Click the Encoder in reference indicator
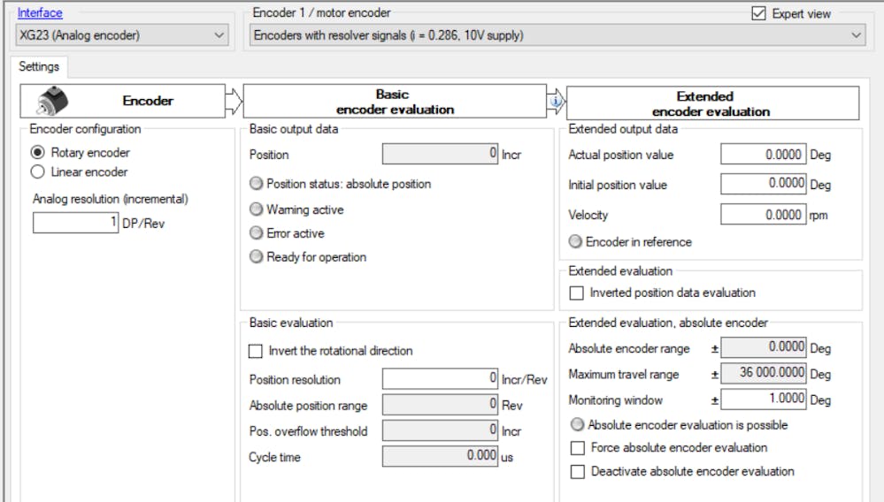The height and width of the screenshot is (502, 884). 576,241
